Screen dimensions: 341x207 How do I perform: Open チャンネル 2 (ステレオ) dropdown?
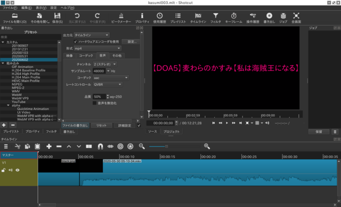coord(105,64)
